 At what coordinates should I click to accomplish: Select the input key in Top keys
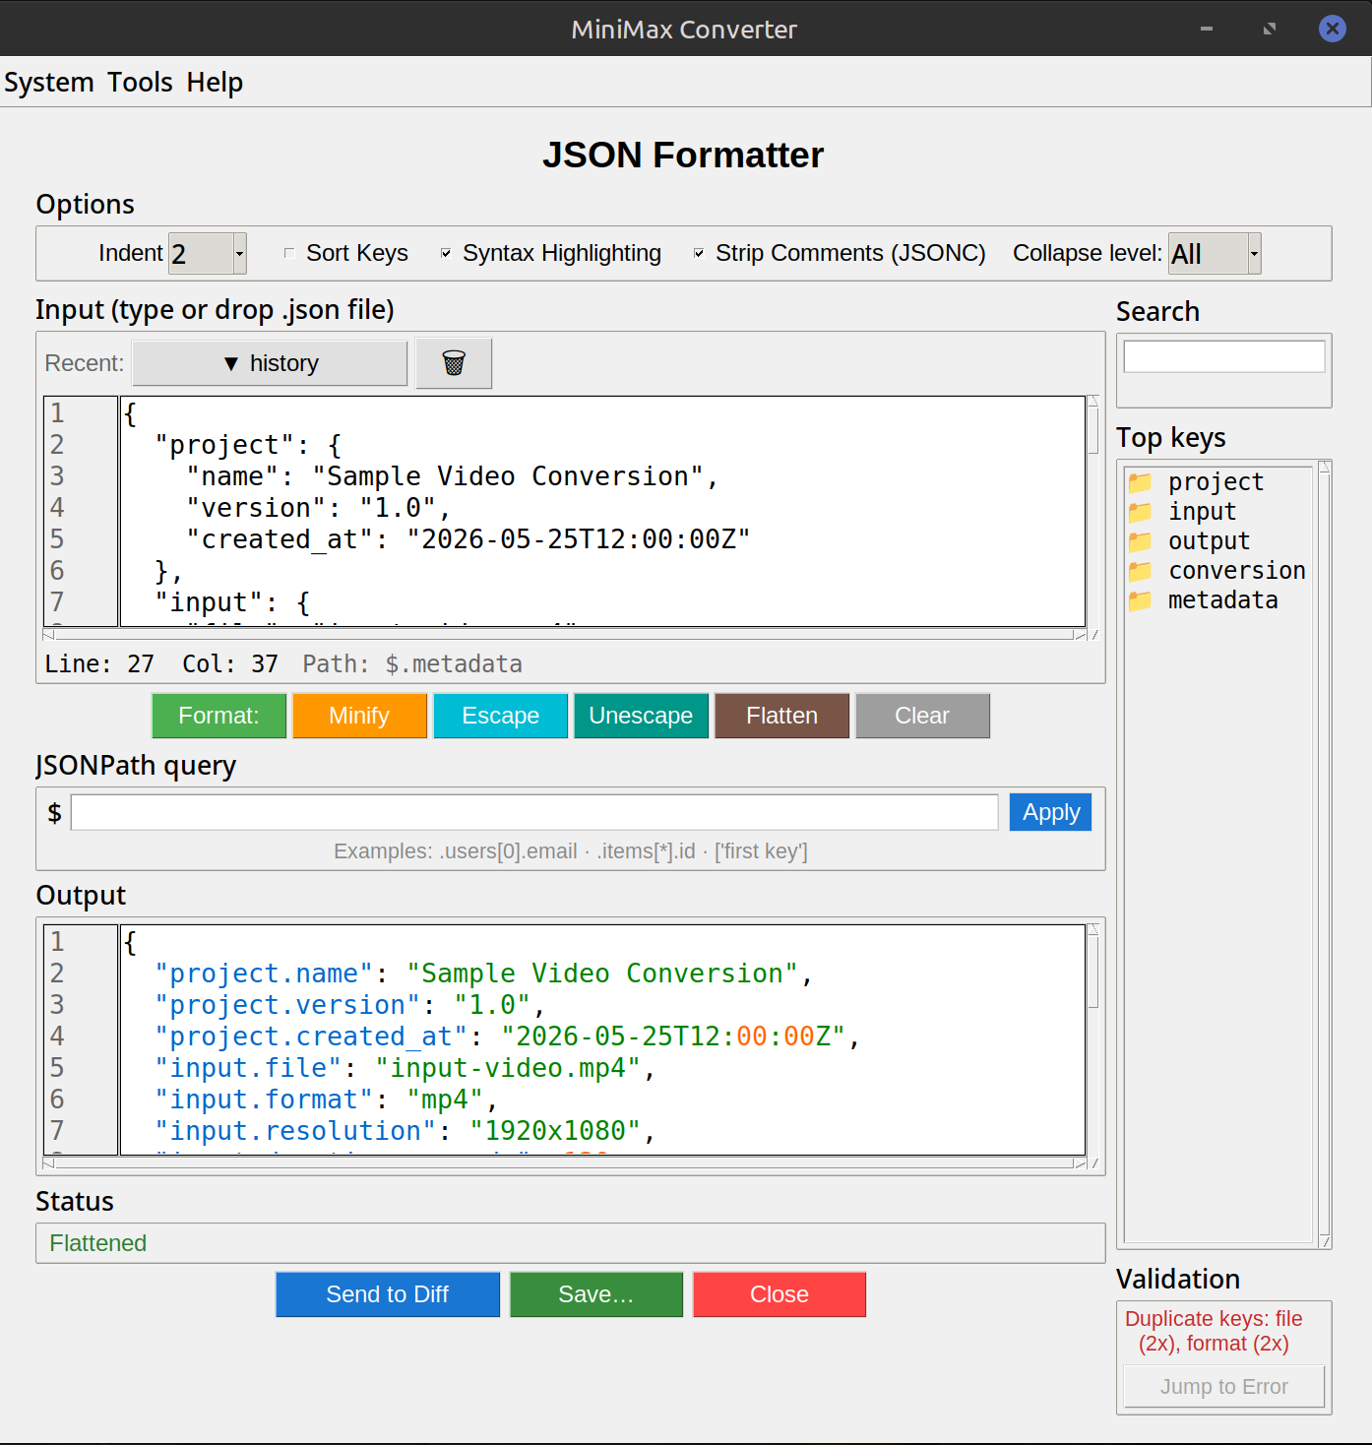[x=1202, y=512]
